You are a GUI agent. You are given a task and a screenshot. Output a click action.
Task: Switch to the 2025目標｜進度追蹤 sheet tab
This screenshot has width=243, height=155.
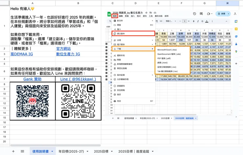click(134, 151)
